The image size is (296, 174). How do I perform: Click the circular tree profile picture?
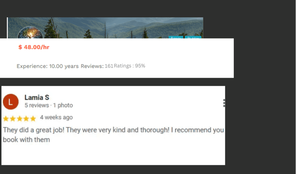tap(30, 33)
